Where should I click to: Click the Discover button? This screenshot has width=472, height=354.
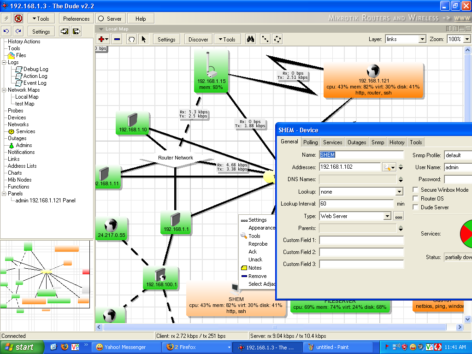pyautogui.click(x=198, y=40)
